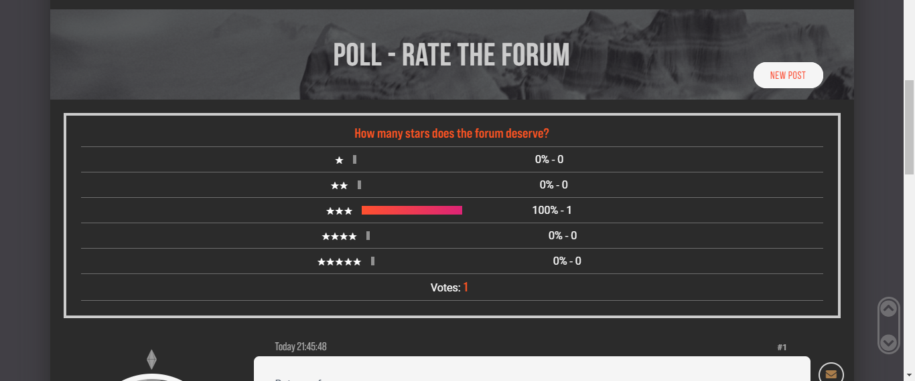Viewport: 915px width, 381px height.
Task: Select the three-star rating icon
Action: (339, 211)
